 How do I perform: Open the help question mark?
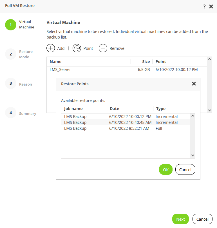[x=204, y=6]
